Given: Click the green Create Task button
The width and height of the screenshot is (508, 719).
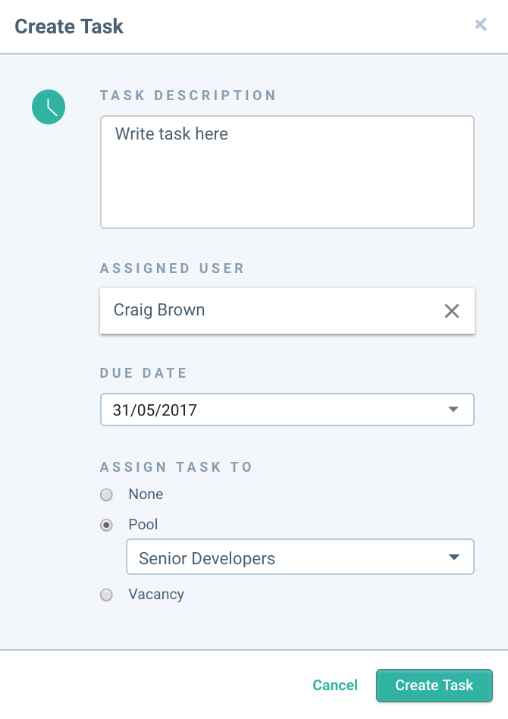Looking at the screenshot, I should coord(434,686).
